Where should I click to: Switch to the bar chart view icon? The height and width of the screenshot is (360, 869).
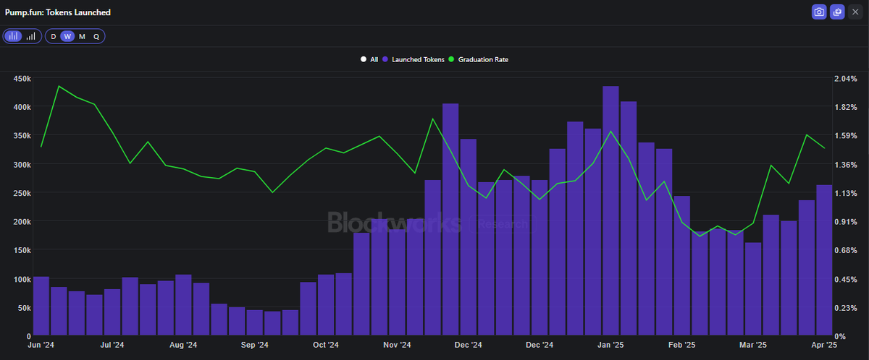14,36
